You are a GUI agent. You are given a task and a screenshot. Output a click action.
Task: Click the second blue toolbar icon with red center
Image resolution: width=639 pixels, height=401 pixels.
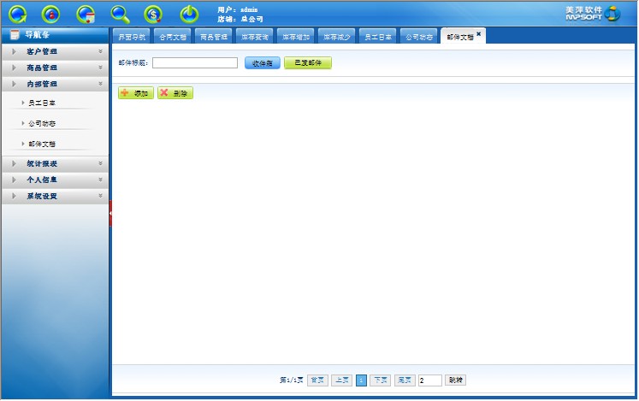click(51, 14)
